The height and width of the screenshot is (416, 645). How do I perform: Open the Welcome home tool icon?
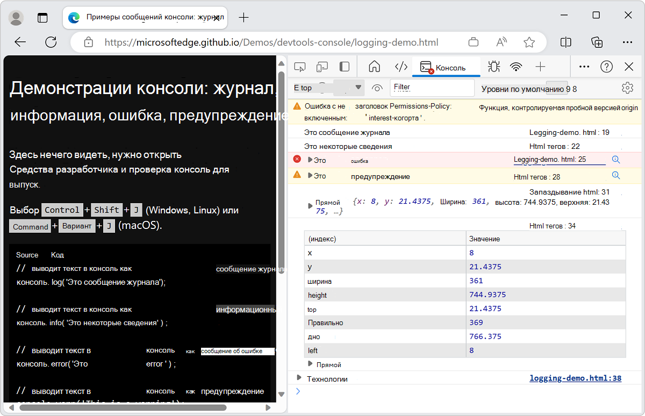click(x=374, y=67)
